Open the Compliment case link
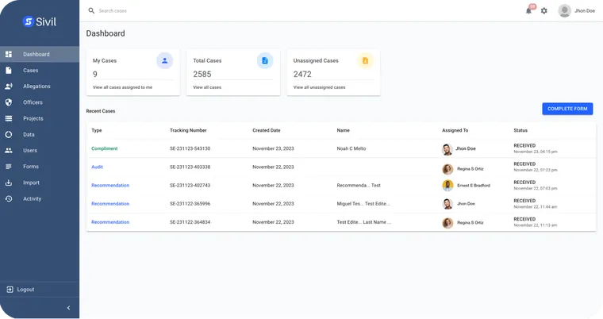Screen dimensions: 603x319 point(105,148)
